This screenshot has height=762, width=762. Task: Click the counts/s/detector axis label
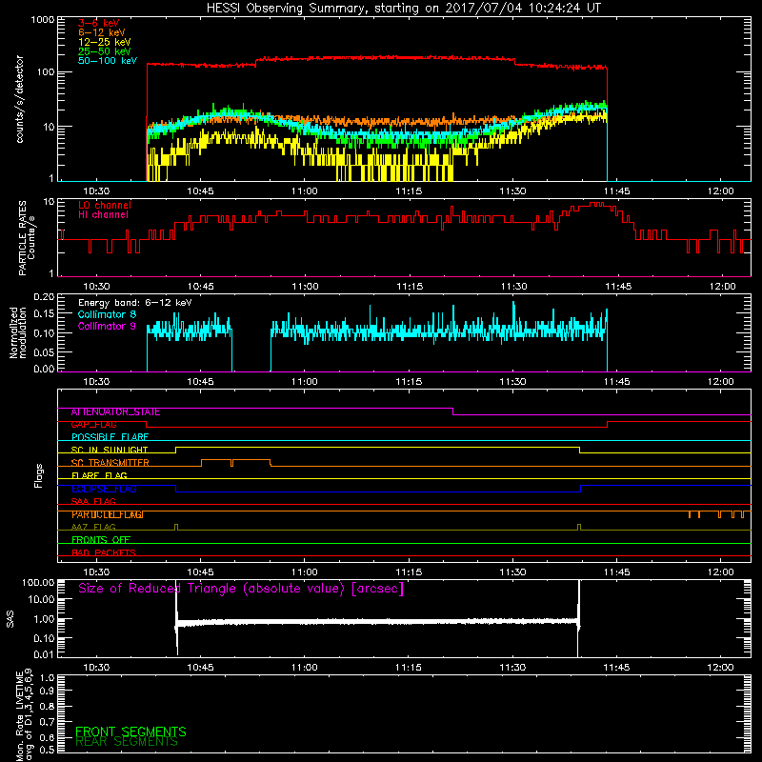[20, 99]
